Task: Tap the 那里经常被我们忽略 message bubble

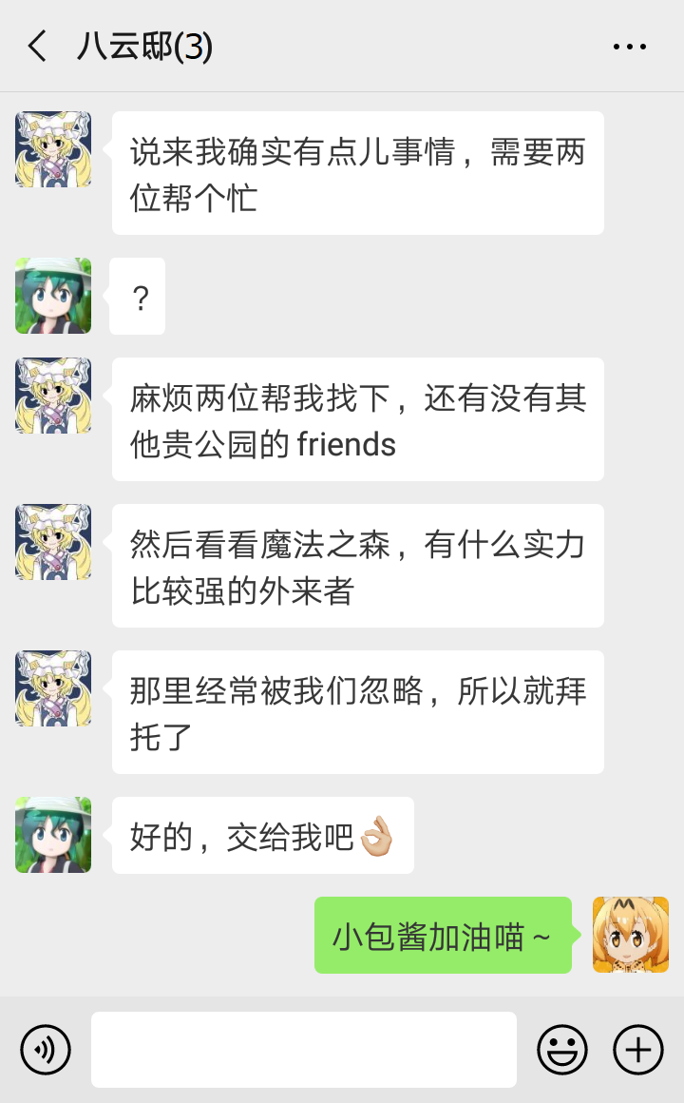Action: point(358,712)
